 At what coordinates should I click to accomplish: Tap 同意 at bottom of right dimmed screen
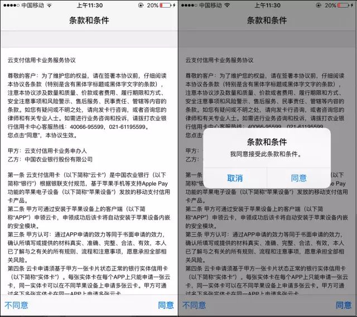pyautogui.click(x=344, y=305)
